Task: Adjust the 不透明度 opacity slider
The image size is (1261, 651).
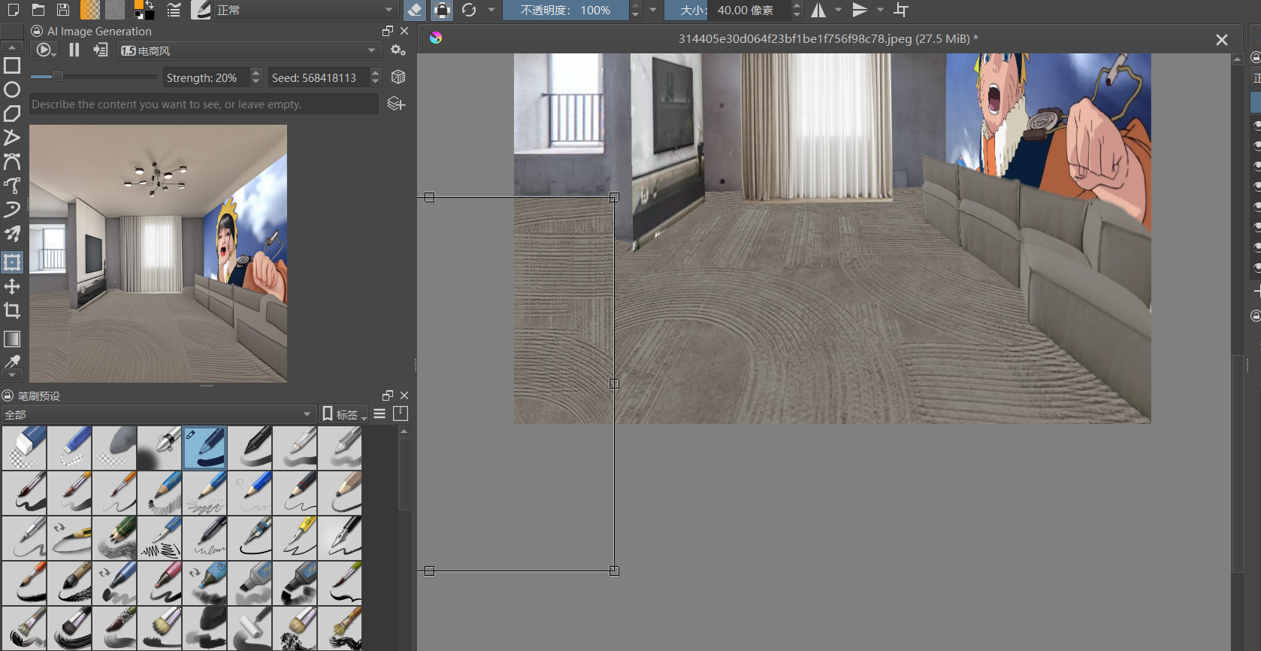Action: [565, 10]
